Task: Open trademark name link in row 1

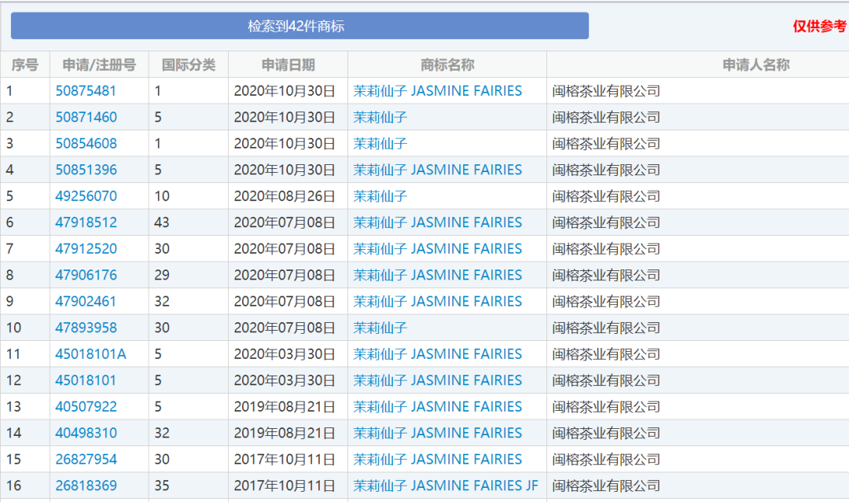Action: coord(438,91)
